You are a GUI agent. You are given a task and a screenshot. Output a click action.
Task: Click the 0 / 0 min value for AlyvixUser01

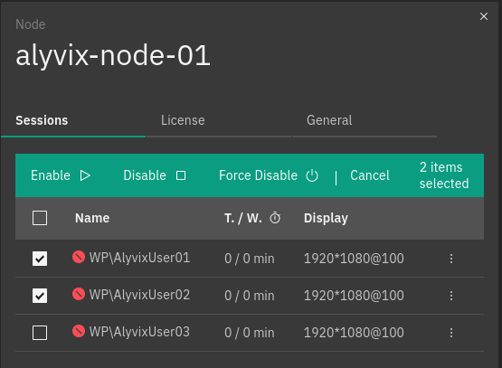click(x=250, y=259)
